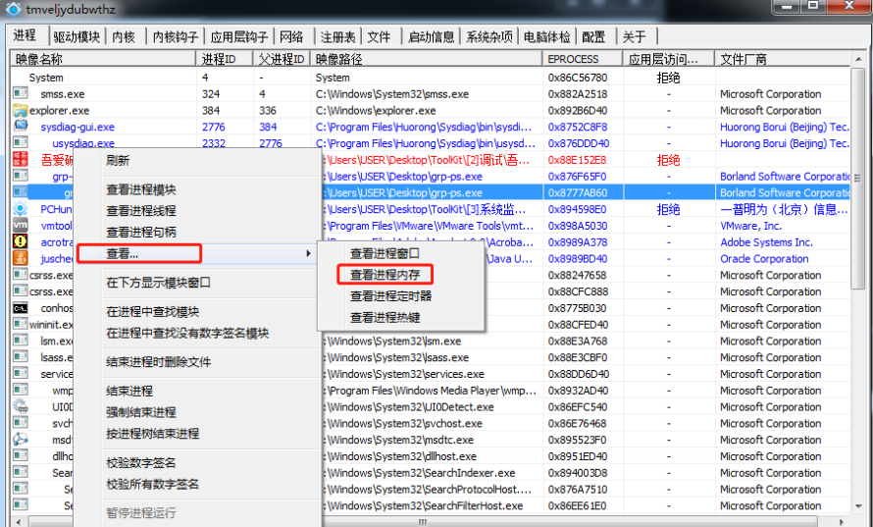Sort by the 文件厂商 column header
The image size is (873, 527).
[x=782, y=59]
